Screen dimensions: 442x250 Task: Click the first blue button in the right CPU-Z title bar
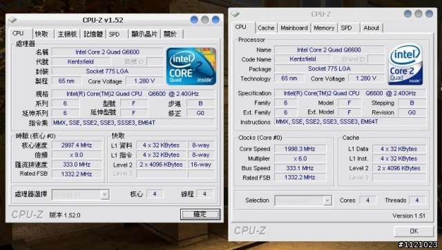coord(408,14)
